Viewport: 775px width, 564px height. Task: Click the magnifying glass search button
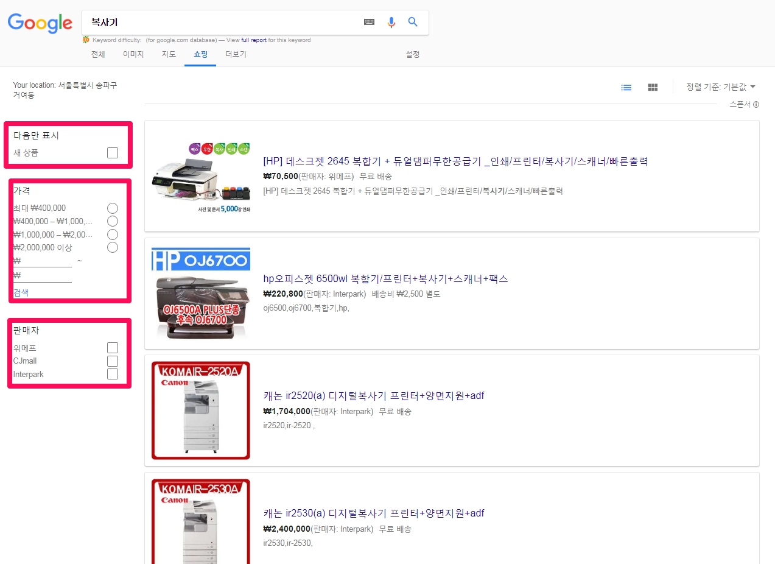point(413,22)
